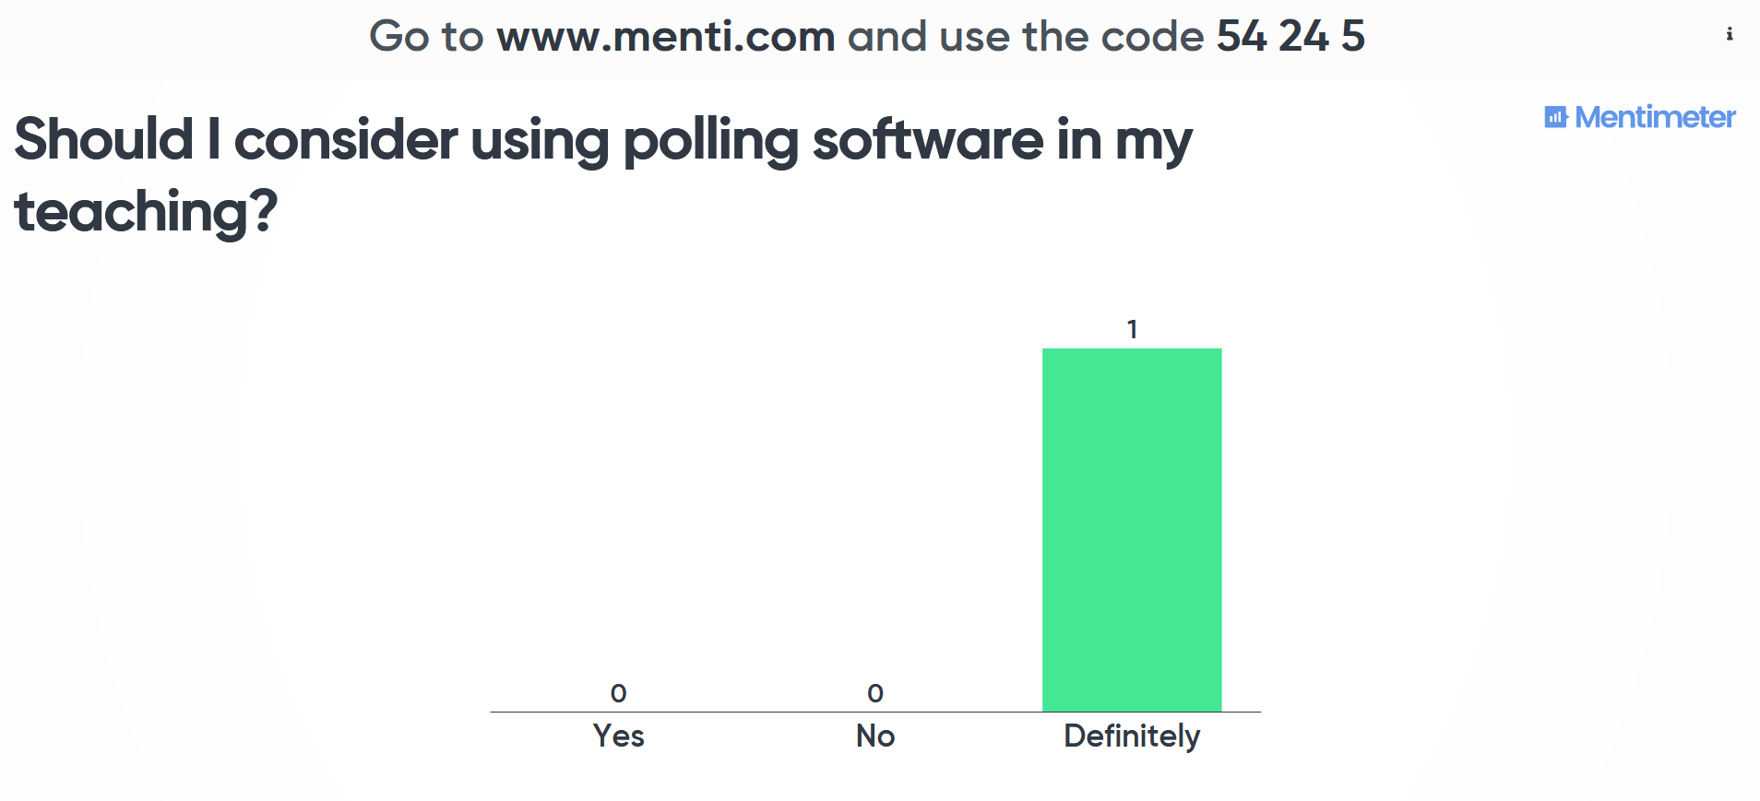Click the 1 count above Definitely bar
Screen dimensions: 1760x801
tap(1132, 329)
